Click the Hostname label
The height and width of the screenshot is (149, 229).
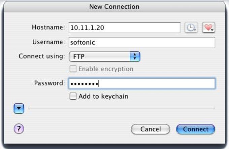48,27
